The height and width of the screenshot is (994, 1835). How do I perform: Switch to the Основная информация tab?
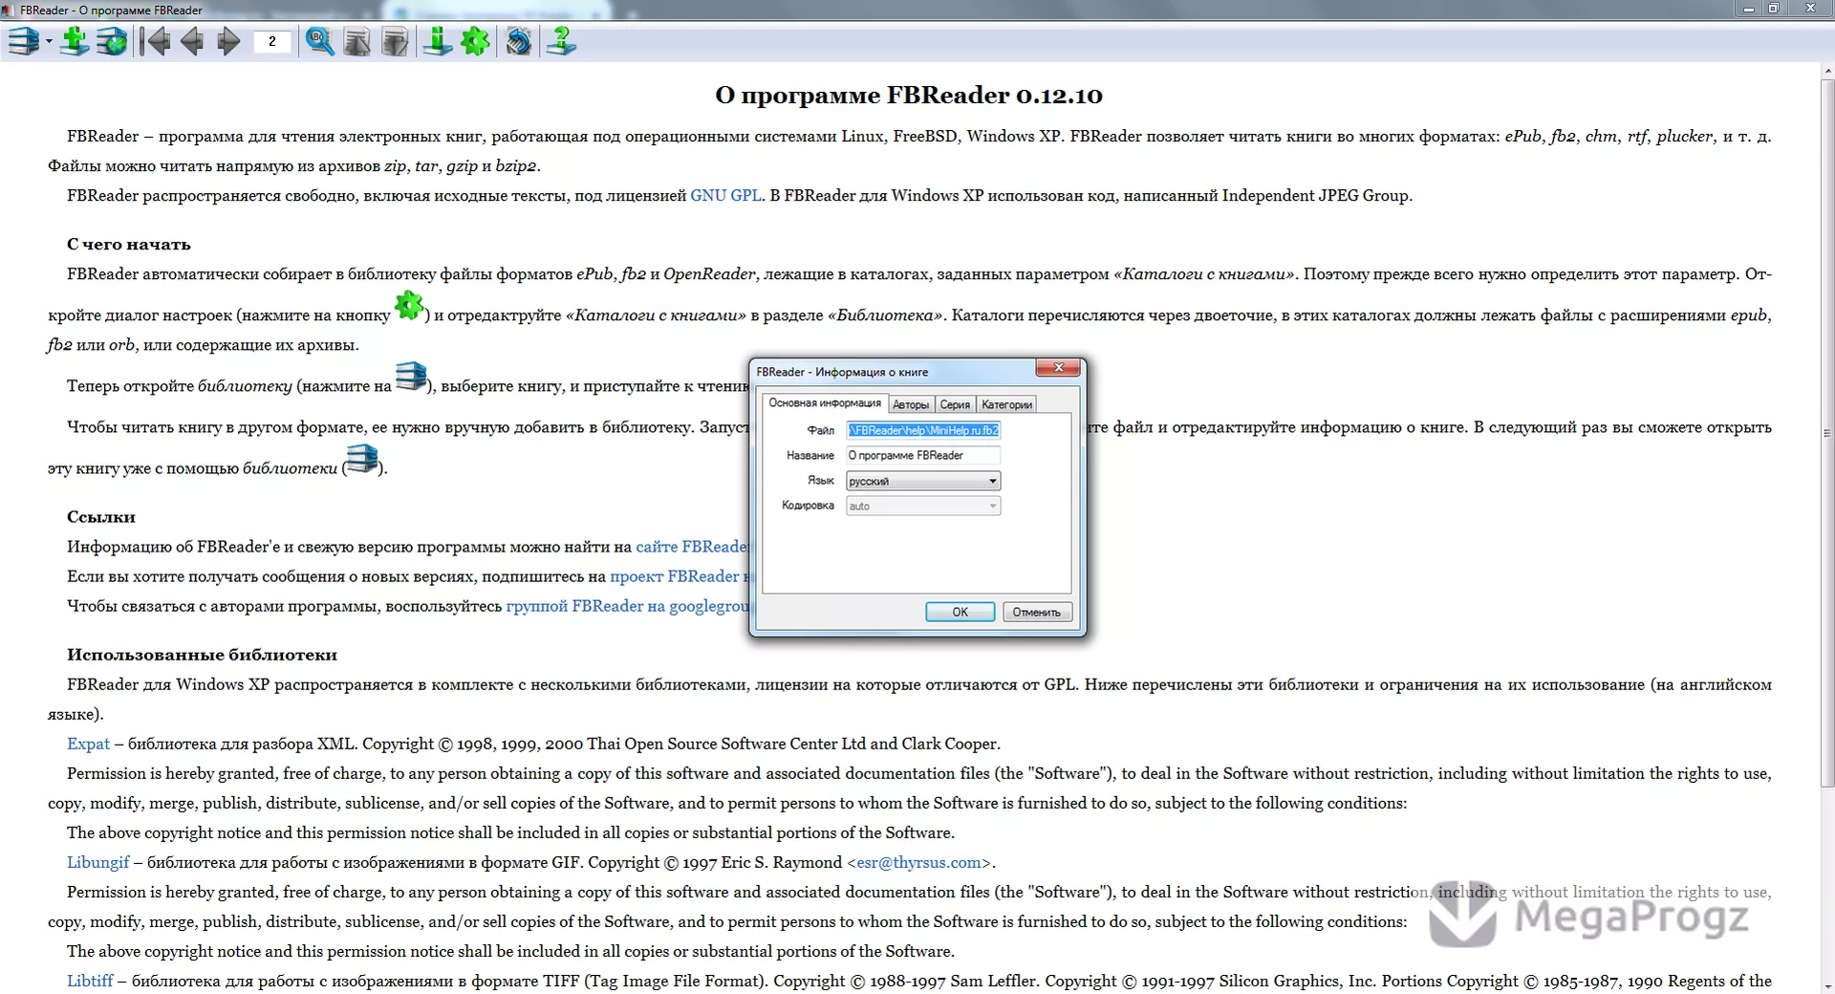coord(825,403)
